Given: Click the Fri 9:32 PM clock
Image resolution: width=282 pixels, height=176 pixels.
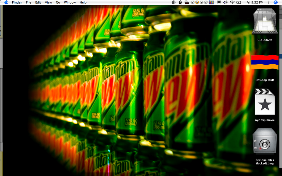Looking at the screenshot, I should point(255,2).
